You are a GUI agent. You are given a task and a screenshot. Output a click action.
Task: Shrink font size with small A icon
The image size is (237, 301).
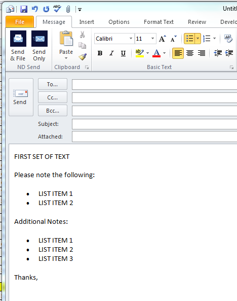pos(173,39)
